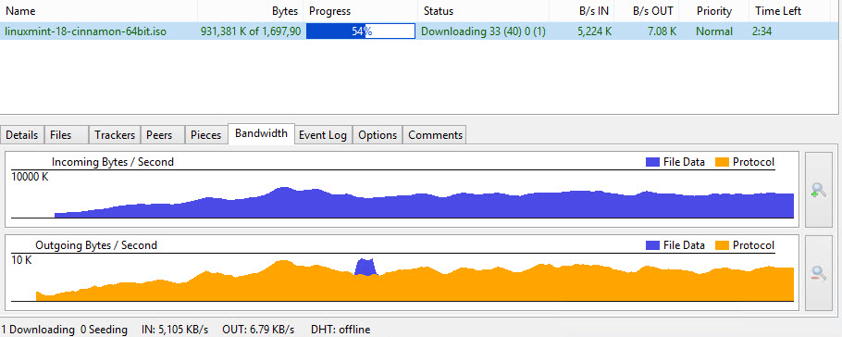Image resolution: width=842 pixels, height=337 pixels.
Task: Sort by the Priority column header
Action: point(714,11)
